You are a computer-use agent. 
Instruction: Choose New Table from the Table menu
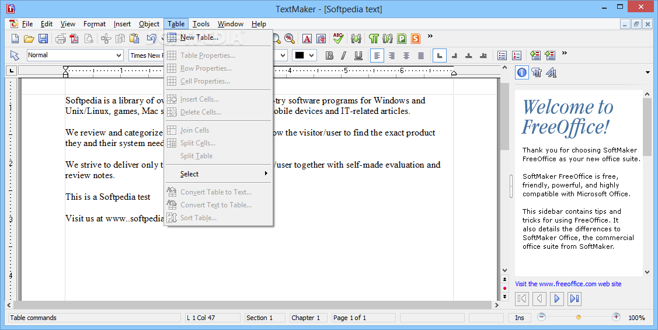(218, 37)
